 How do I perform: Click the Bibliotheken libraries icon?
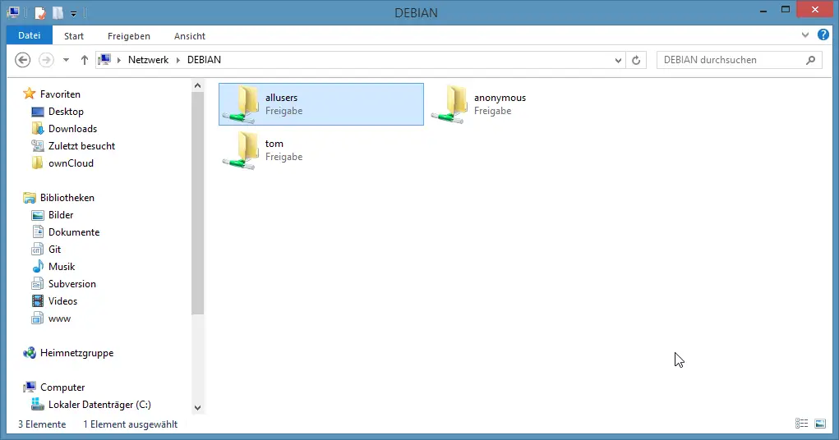tap(30, 198)
